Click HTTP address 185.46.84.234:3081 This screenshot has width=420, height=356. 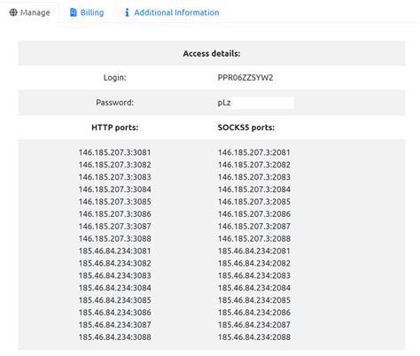(115, 251)
